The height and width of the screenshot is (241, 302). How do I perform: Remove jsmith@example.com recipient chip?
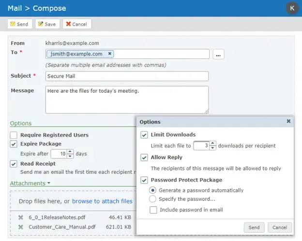(110, 54)
